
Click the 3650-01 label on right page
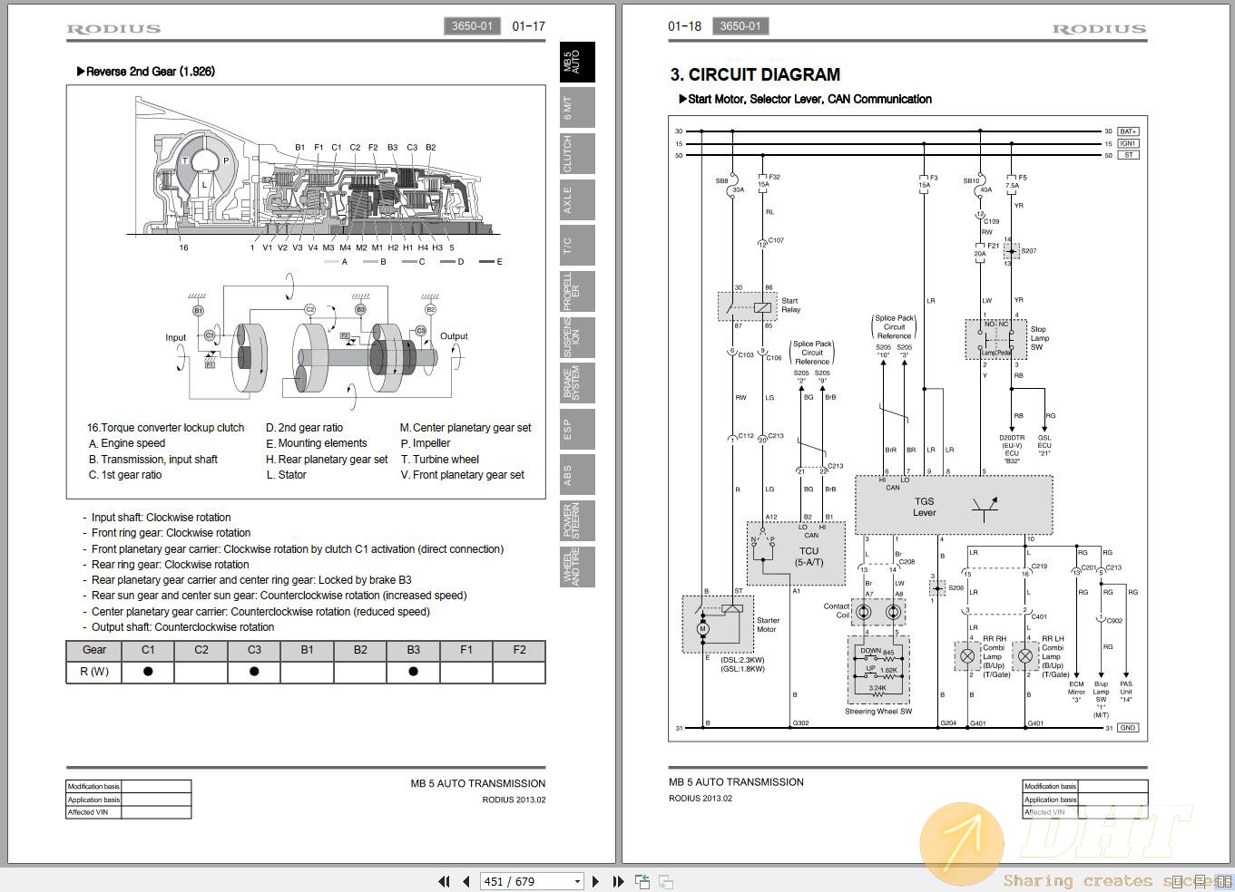click(x=740, y=26)
